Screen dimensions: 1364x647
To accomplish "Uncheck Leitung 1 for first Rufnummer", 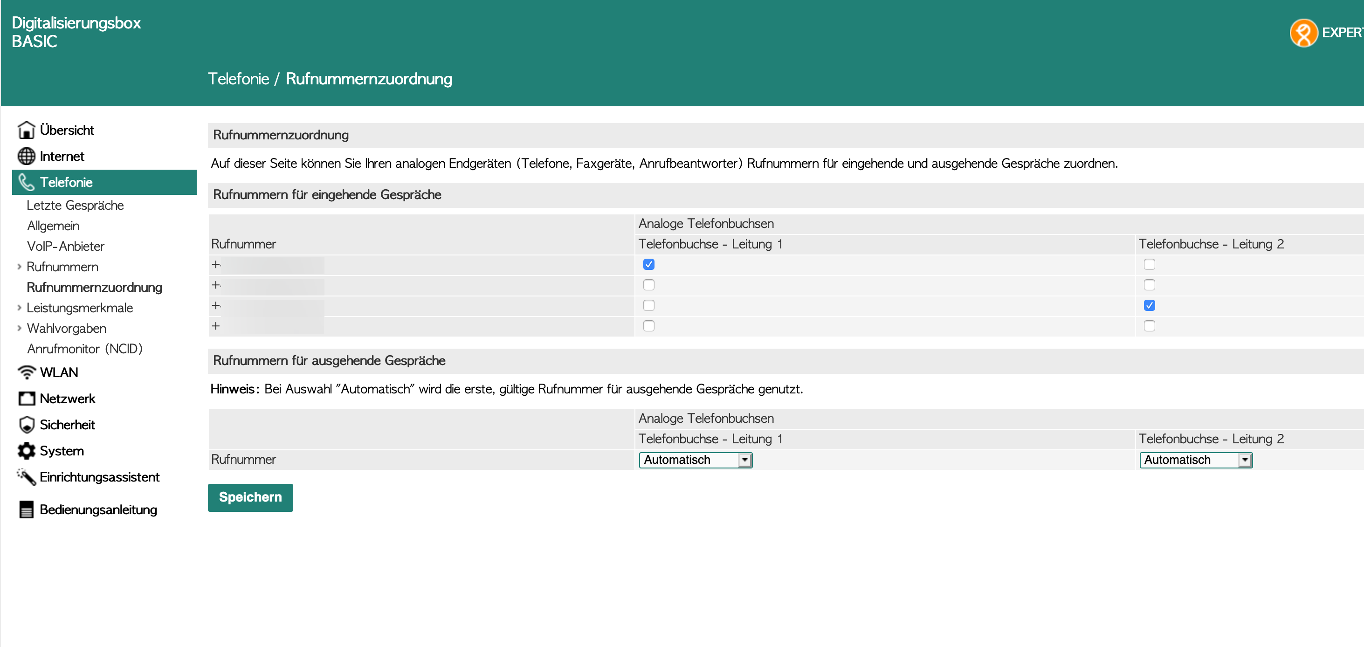I will coord(648,264).
